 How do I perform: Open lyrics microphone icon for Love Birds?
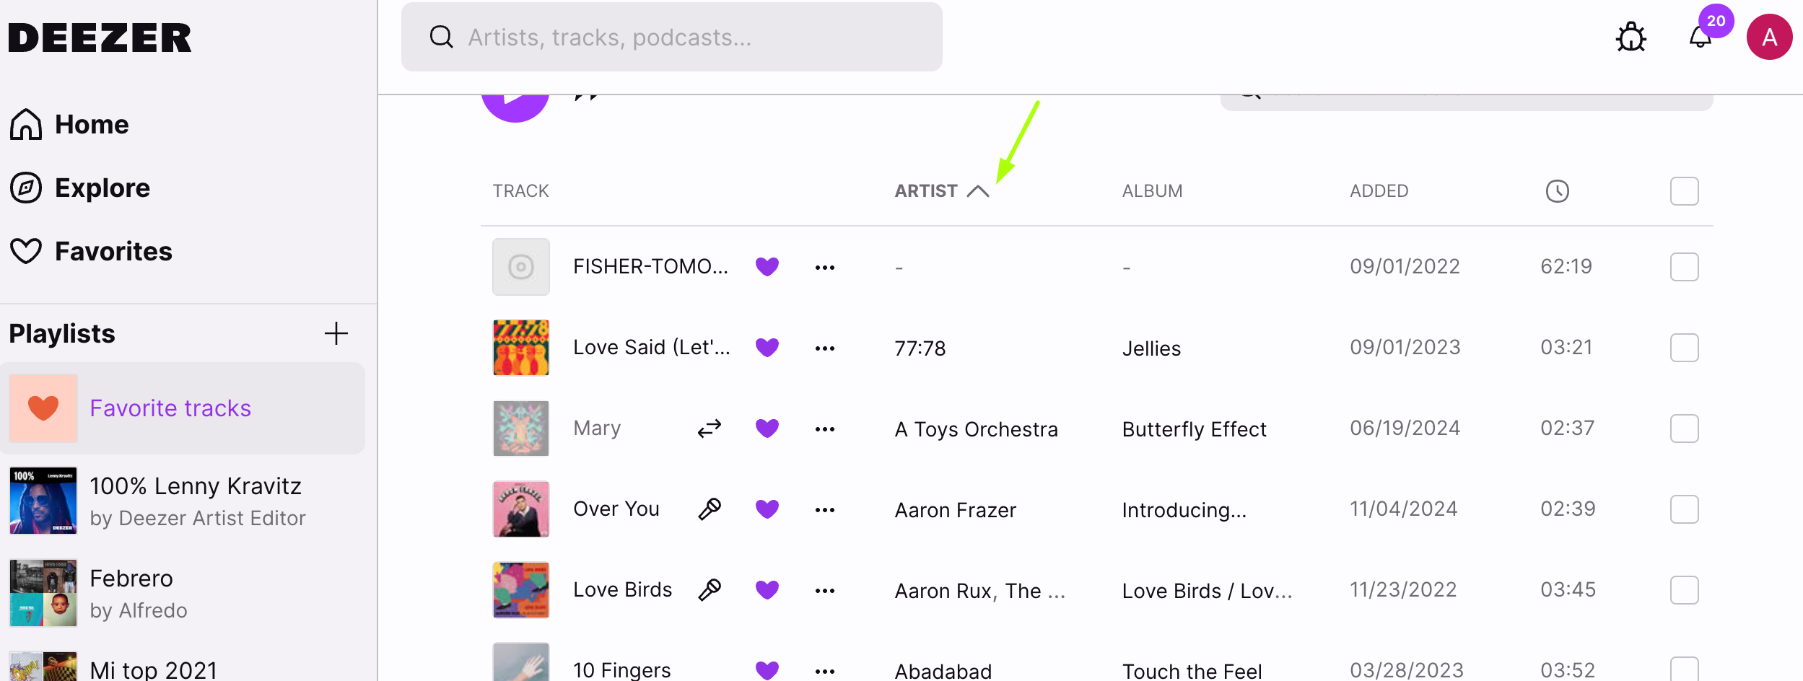(710, 590)
